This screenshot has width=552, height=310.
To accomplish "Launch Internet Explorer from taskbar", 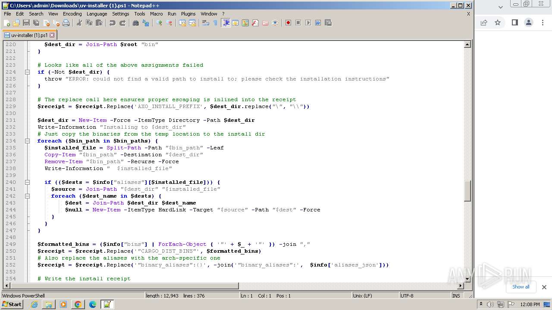I will tap(34, 304).
